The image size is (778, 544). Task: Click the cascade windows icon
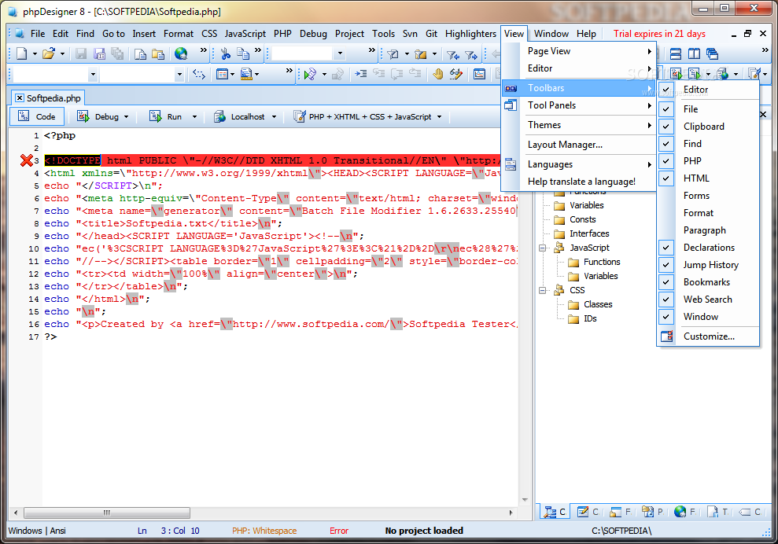[712, 53]
